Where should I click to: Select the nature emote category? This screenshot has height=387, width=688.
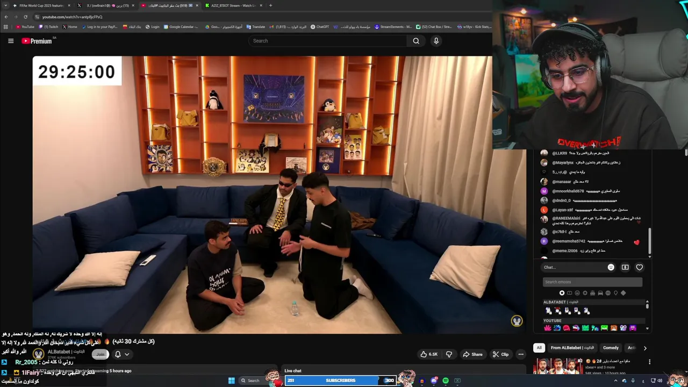click(585, 293)
